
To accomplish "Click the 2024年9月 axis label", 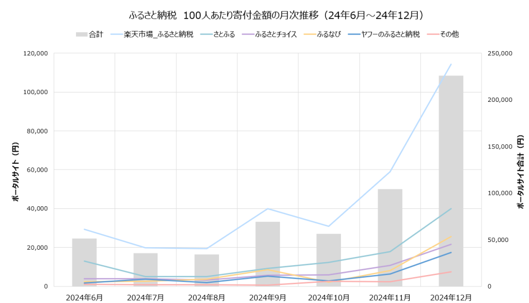I will pos(268,298).
